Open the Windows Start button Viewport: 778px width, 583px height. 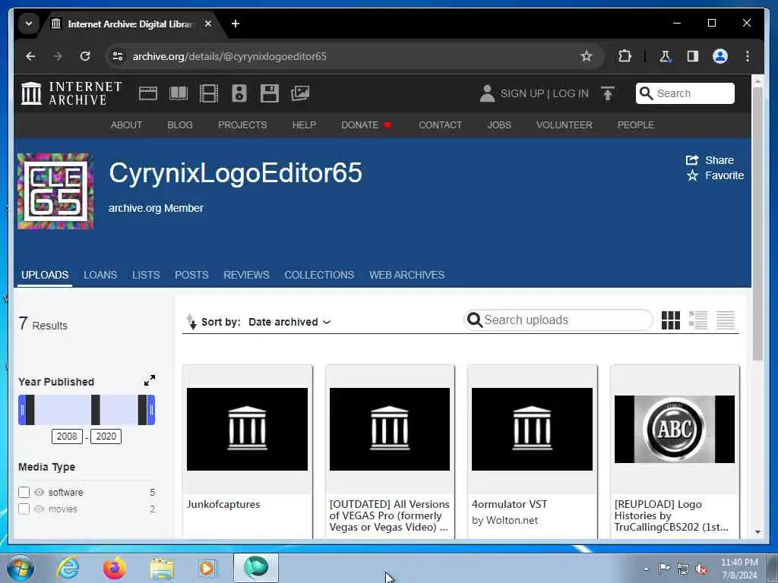click(21, 568)
